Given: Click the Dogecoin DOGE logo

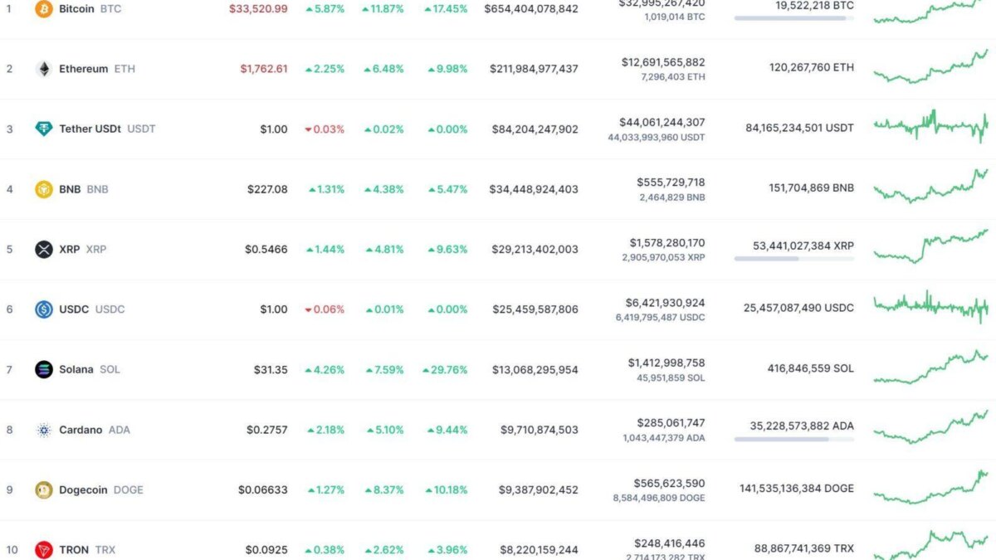Looking at the screenshot, I should click(x=44, y=489).
